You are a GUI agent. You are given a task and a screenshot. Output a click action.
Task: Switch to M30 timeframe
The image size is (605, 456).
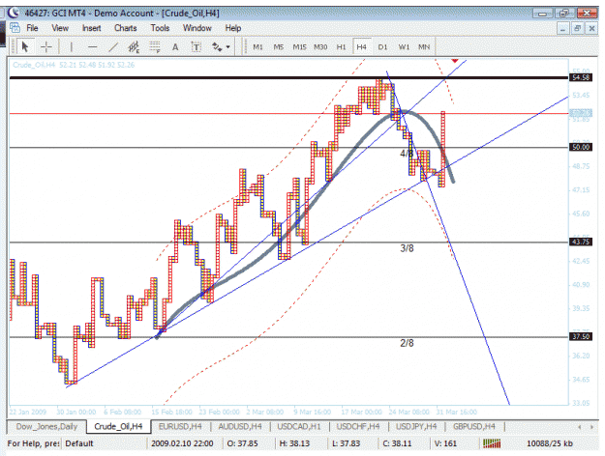320,47
